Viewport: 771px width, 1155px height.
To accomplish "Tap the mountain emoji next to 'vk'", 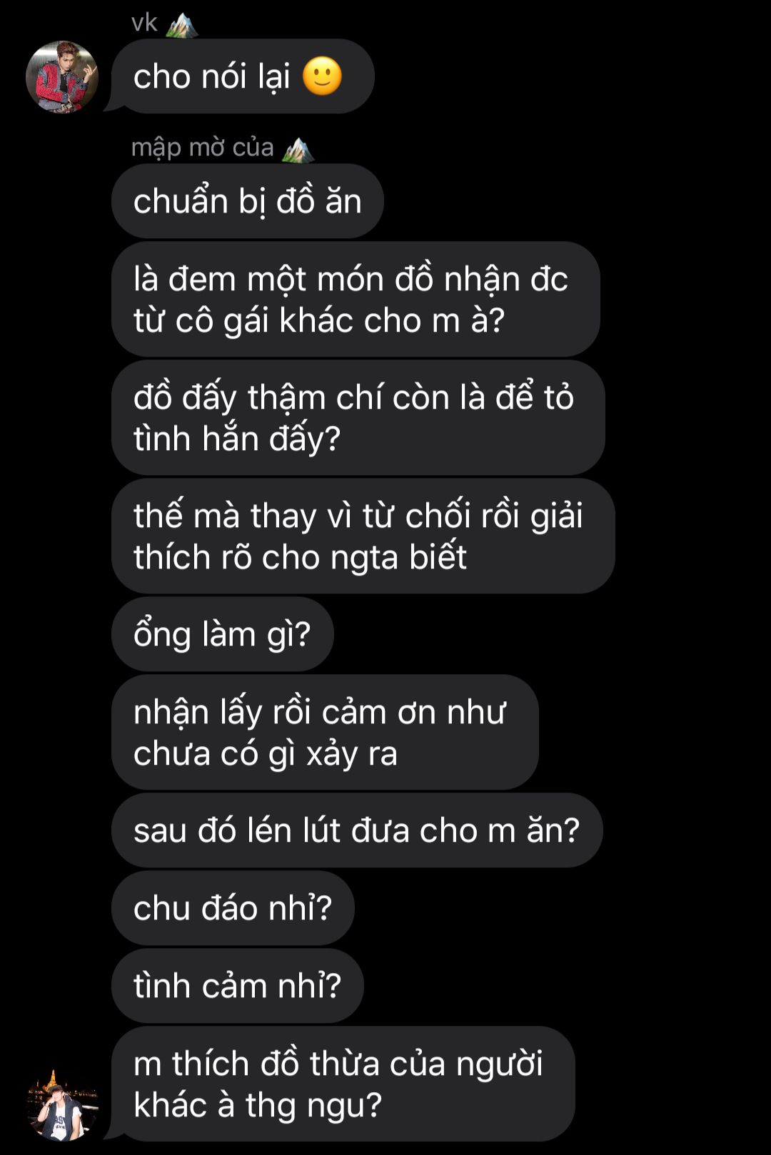I will click(x=181, y=24).
